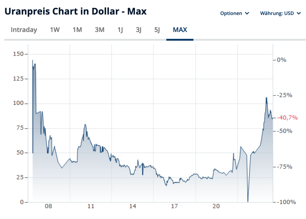Switch chart to 1J period

point(120,30)
